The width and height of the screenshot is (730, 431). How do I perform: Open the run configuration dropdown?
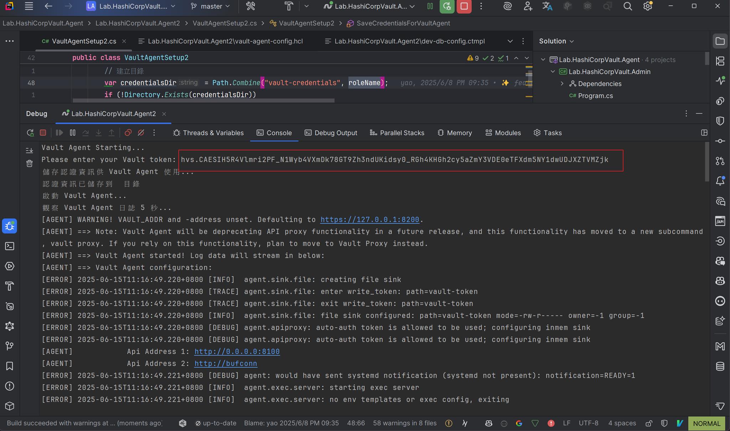tap(370, 6)
